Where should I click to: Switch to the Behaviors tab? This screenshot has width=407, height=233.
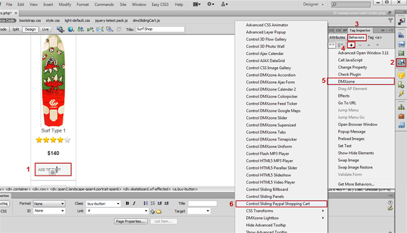357,37
